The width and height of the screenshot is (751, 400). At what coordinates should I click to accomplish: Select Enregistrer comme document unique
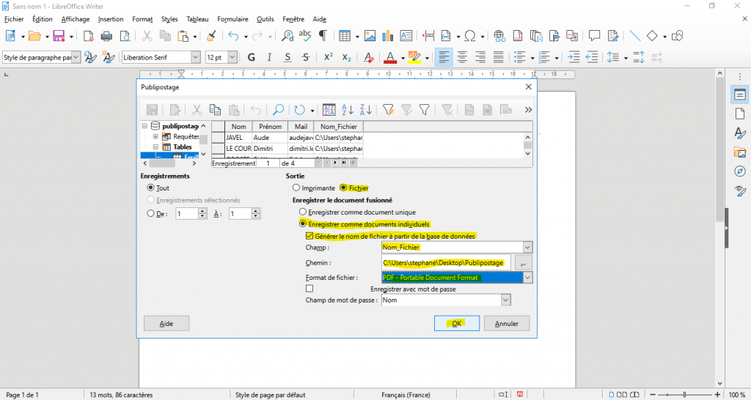(303, 212)
